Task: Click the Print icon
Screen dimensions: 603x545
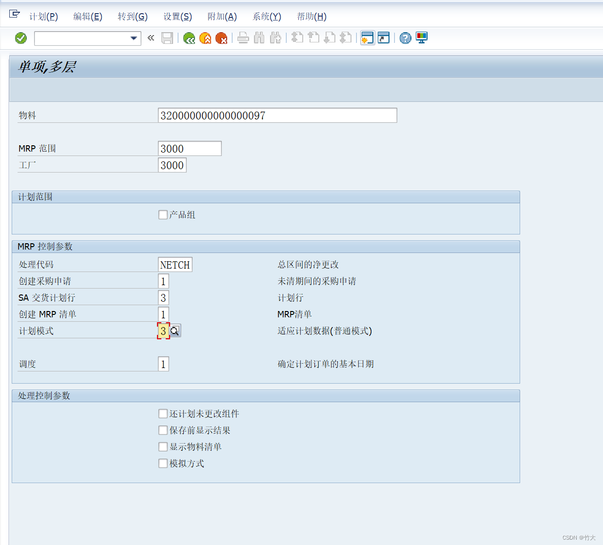Action: (x=243, y=38)
